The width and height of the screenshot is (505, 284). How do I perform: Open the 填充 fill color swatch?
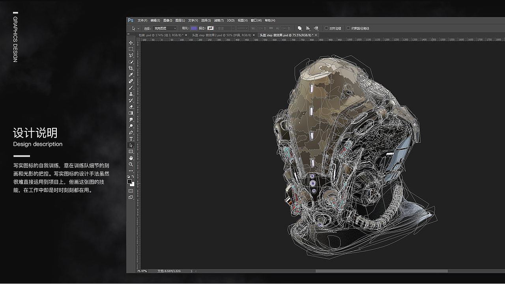pyautogui.click(x=193, y=28)
